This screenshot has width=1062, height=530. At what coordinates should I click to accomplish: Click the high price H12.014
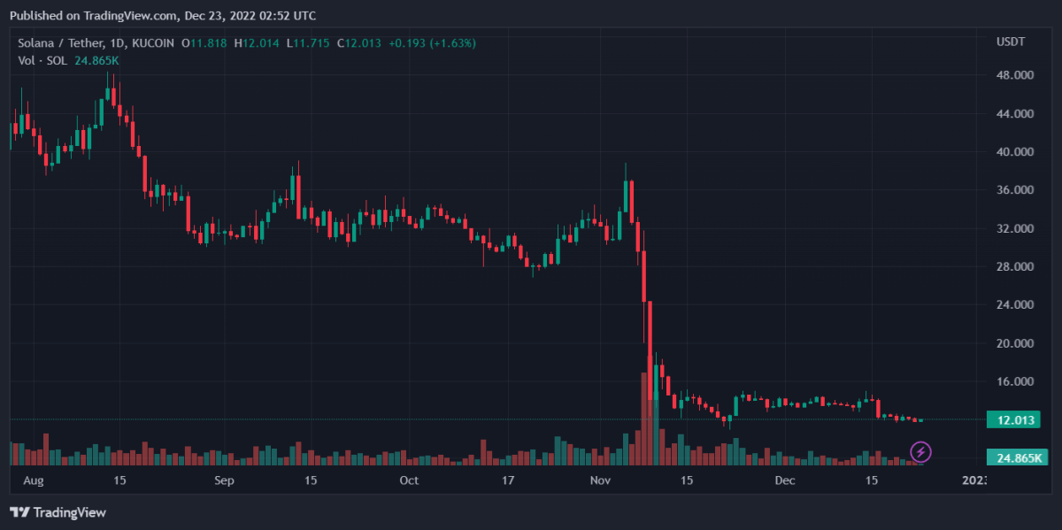(258, 42)
